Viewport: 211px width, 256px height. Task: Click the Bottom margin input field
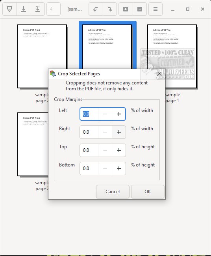pos(89,168)
